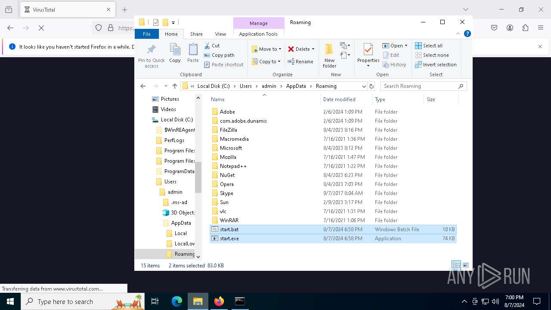Open the File menu tab
Image resolution: width=551 pixels, height=310 pixels.
(x=147, y=34)
